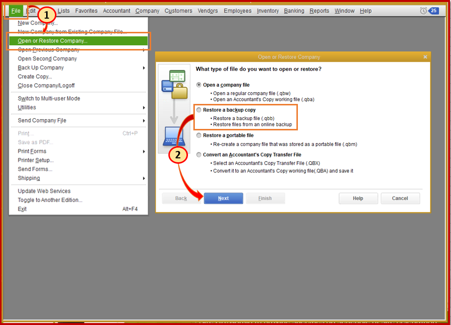Open the Company menu
This screenshot has width=451, height=325.
pyautogui.click(x=147, y=11)
